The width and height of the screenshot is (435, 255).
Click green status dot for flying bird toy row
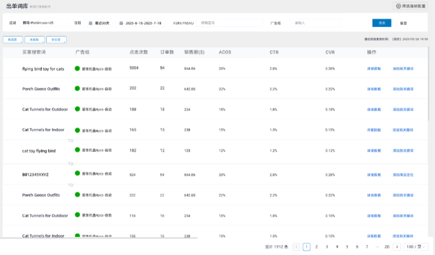pos(78,69)
